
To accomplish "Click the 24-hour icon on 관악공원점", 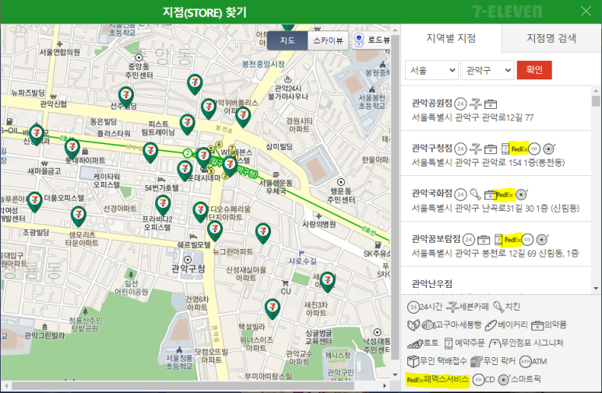I will (x=460, y=104).
